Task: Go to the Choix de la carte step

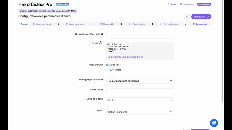Action: [x=75, y=24]
